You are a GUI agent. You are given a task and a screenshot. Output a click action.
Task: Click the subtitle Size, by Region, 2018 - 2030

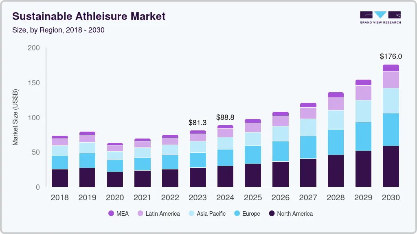click(58, 30)
